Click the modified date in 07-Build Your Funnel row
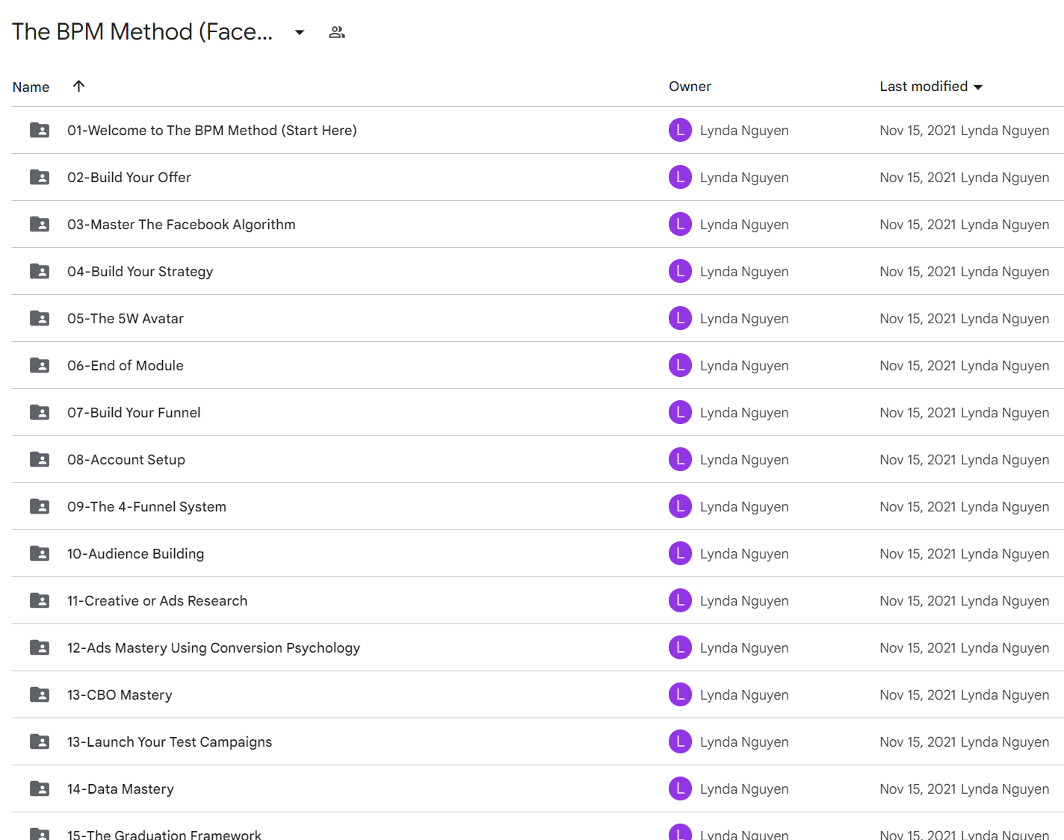Viewport: 1064px width, 840px height. click(918, 412)
